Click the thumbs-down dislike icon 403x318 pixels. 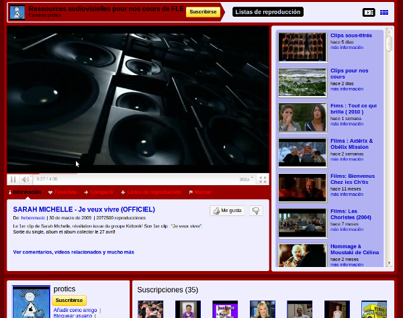click(256, 211)
